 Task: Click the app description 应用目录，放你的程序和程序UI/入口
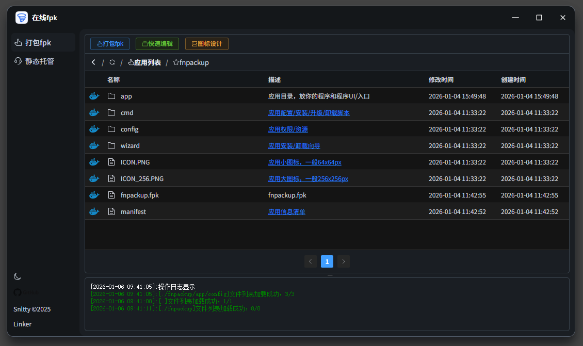tap(319, 96)
